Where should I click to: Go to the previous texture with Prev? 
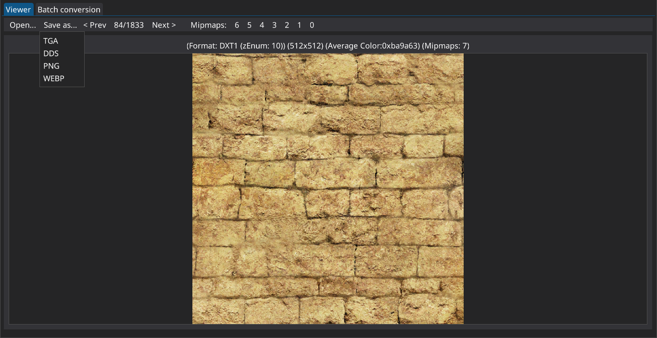coord(95,25)
